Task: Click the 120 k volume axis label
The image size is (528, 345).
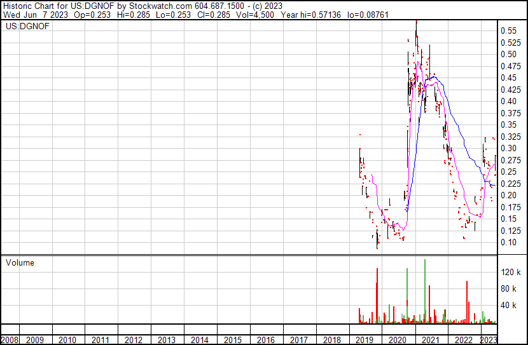Action: click(x=510, y=273)
